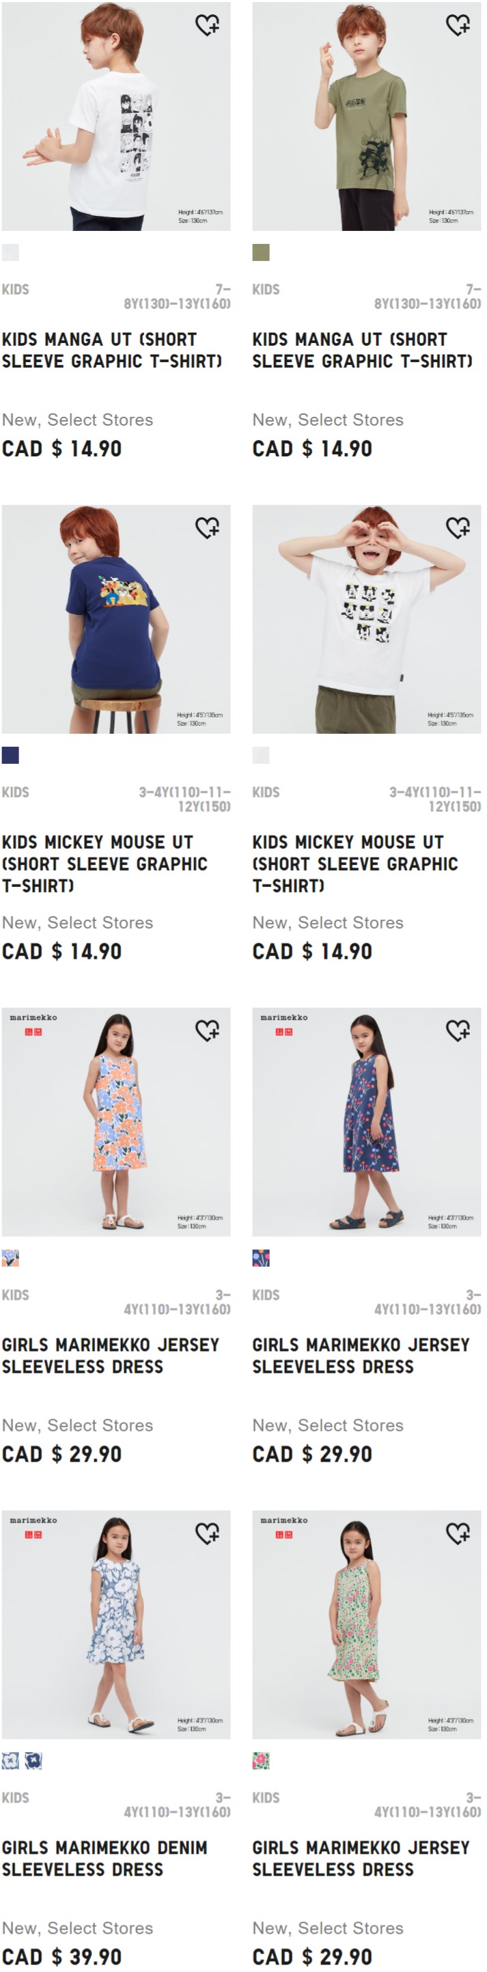
Task: Favorite the olive green Manga UT
Action: pyautogui.click(x=458, y=25)
